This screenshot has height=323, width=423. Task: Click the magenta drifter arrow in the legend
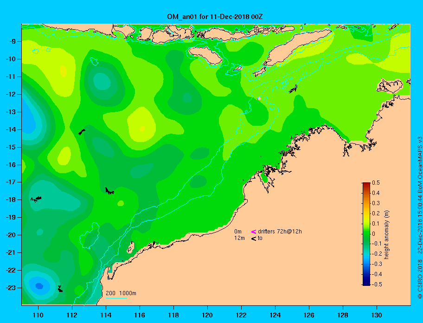254,232
